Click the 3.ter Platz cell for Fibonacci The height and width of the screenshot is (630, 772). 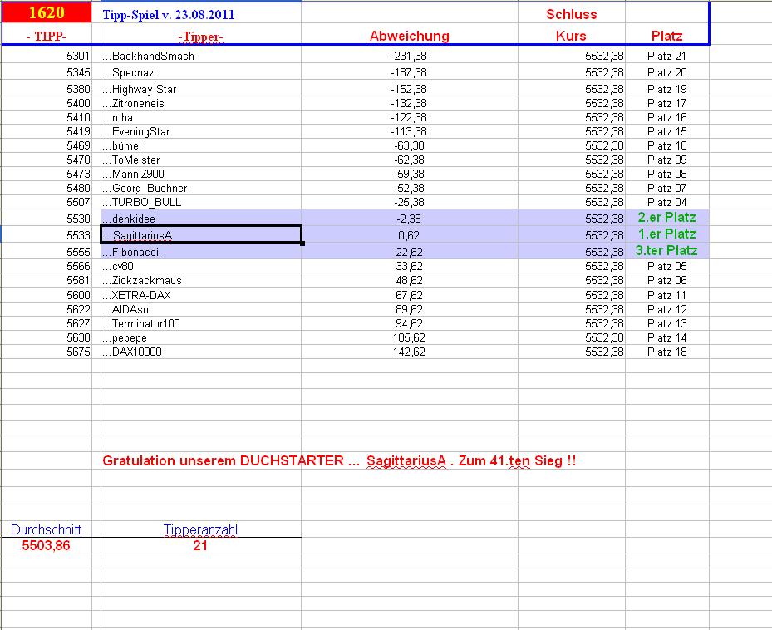coord(666,250)
